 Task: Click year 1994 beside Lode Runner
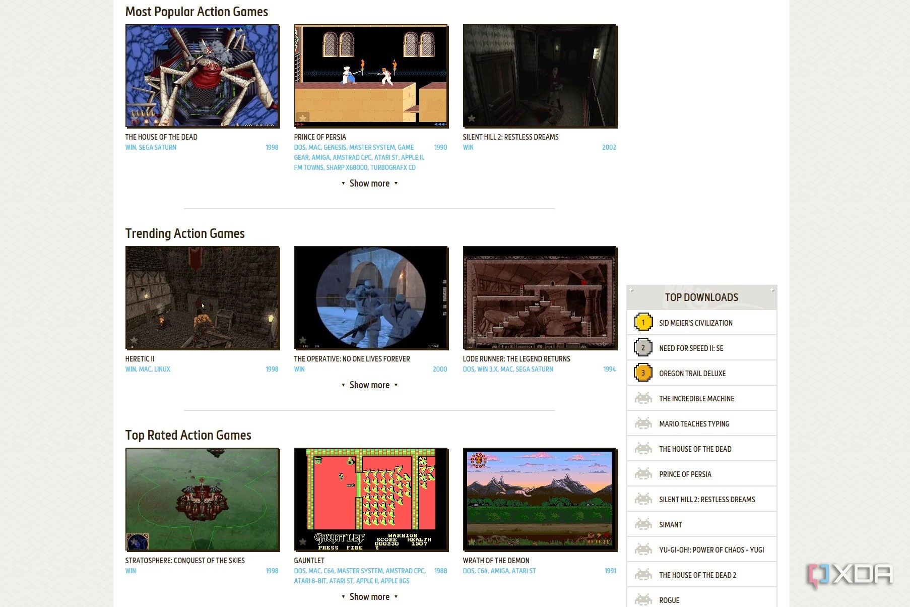609,370
